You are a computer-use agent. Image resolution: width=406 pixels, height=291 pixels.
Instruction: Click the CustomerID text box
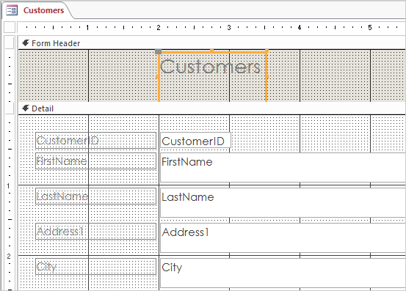click(195, 140)
